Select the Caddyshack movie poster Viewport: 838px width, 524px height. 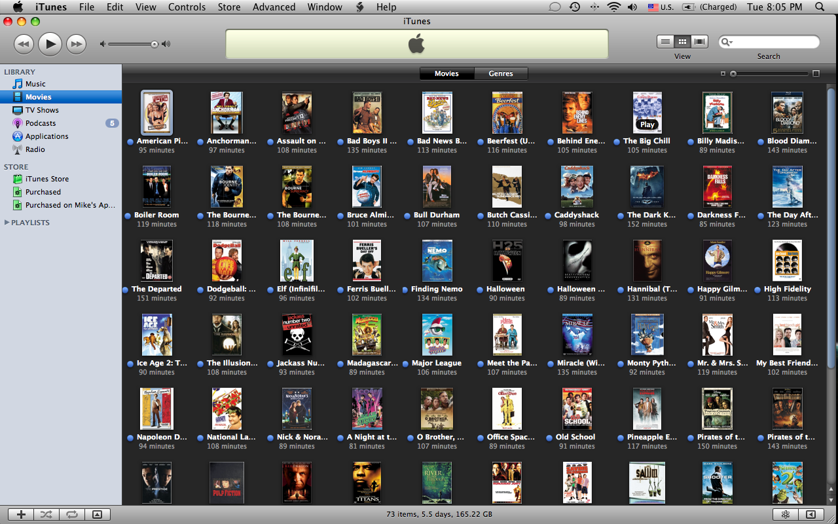[x=577, y=187]
